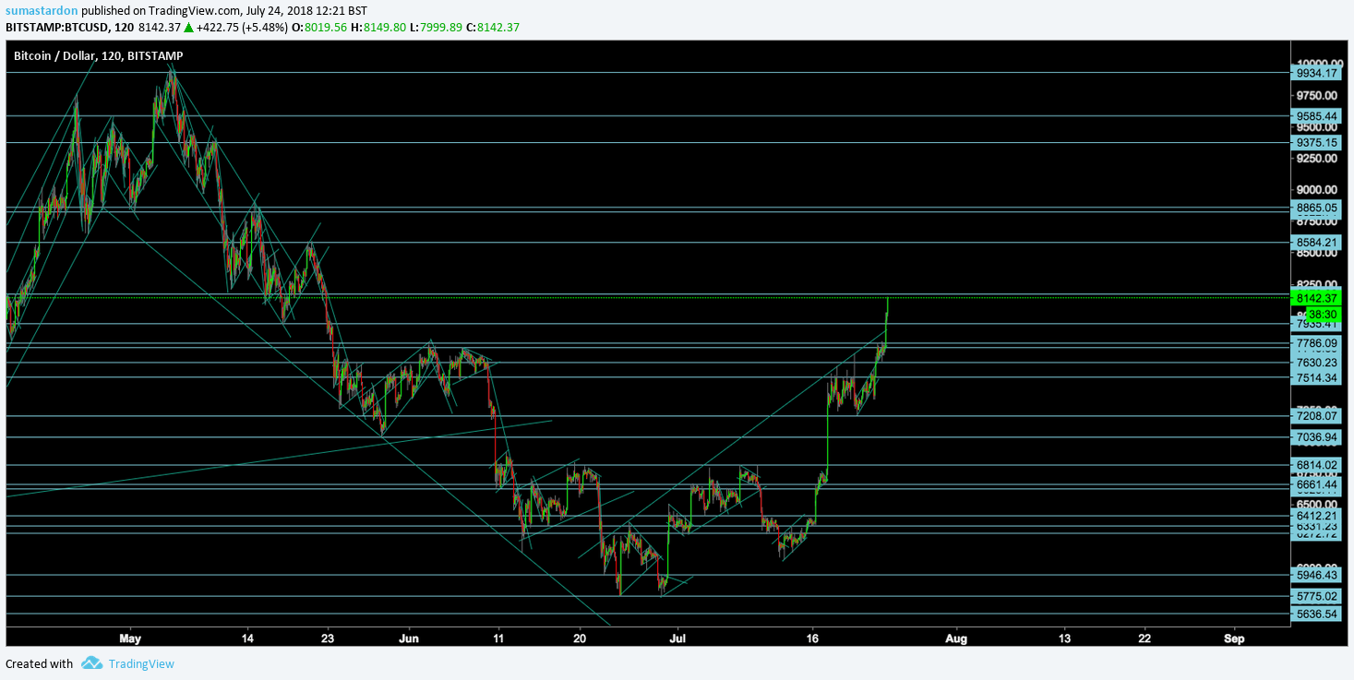Screen dimensions: 1354x680
Task: Click the 'Created with' footer text
Action: pyautogui.click(x=39, y=663)
